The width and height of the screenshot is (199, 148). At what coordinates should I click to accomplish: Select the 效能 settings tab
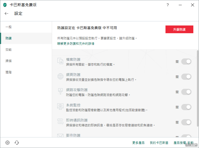(x=26, y=49)
